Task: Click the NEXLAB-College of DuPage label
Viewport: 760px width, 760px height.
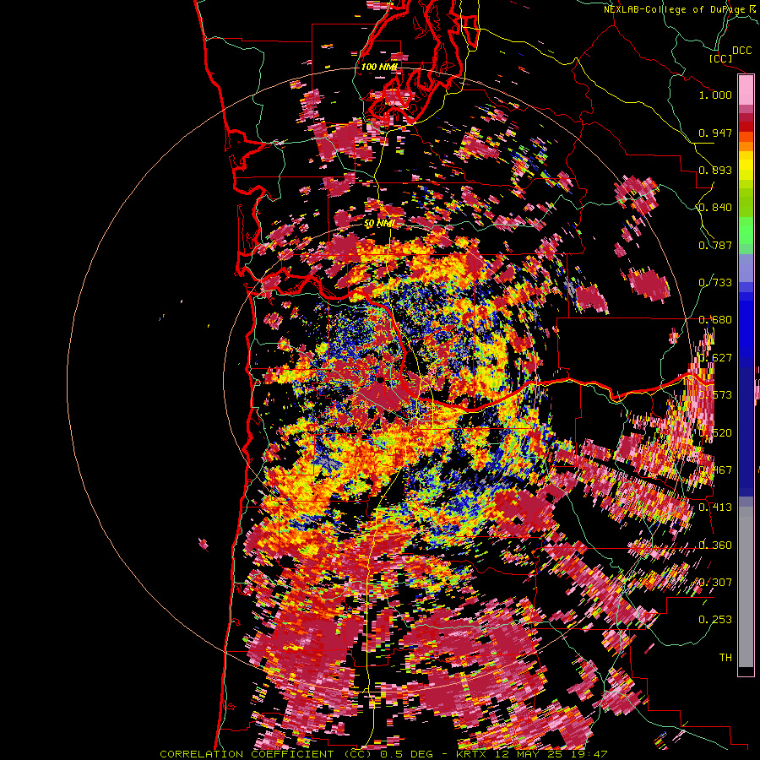Action: [676, 9]
